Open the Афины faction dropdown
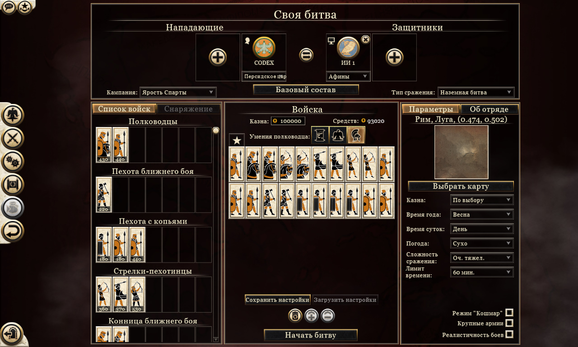 348,76
